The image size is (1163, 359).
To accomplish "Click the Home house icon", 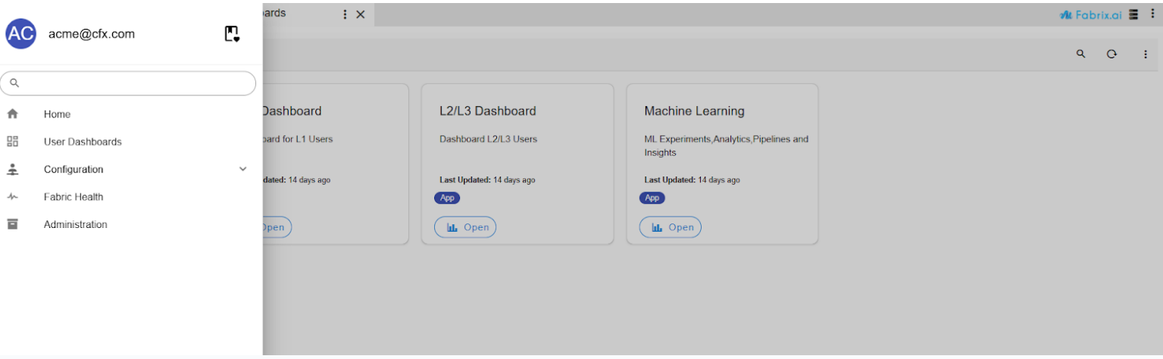I will click(12, 114).
